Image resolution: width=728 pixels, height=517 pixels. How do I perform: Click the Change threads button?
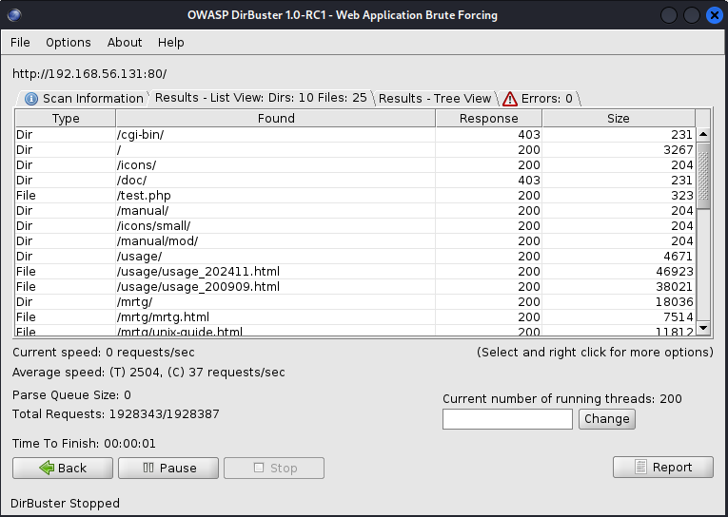coord(607,419)
